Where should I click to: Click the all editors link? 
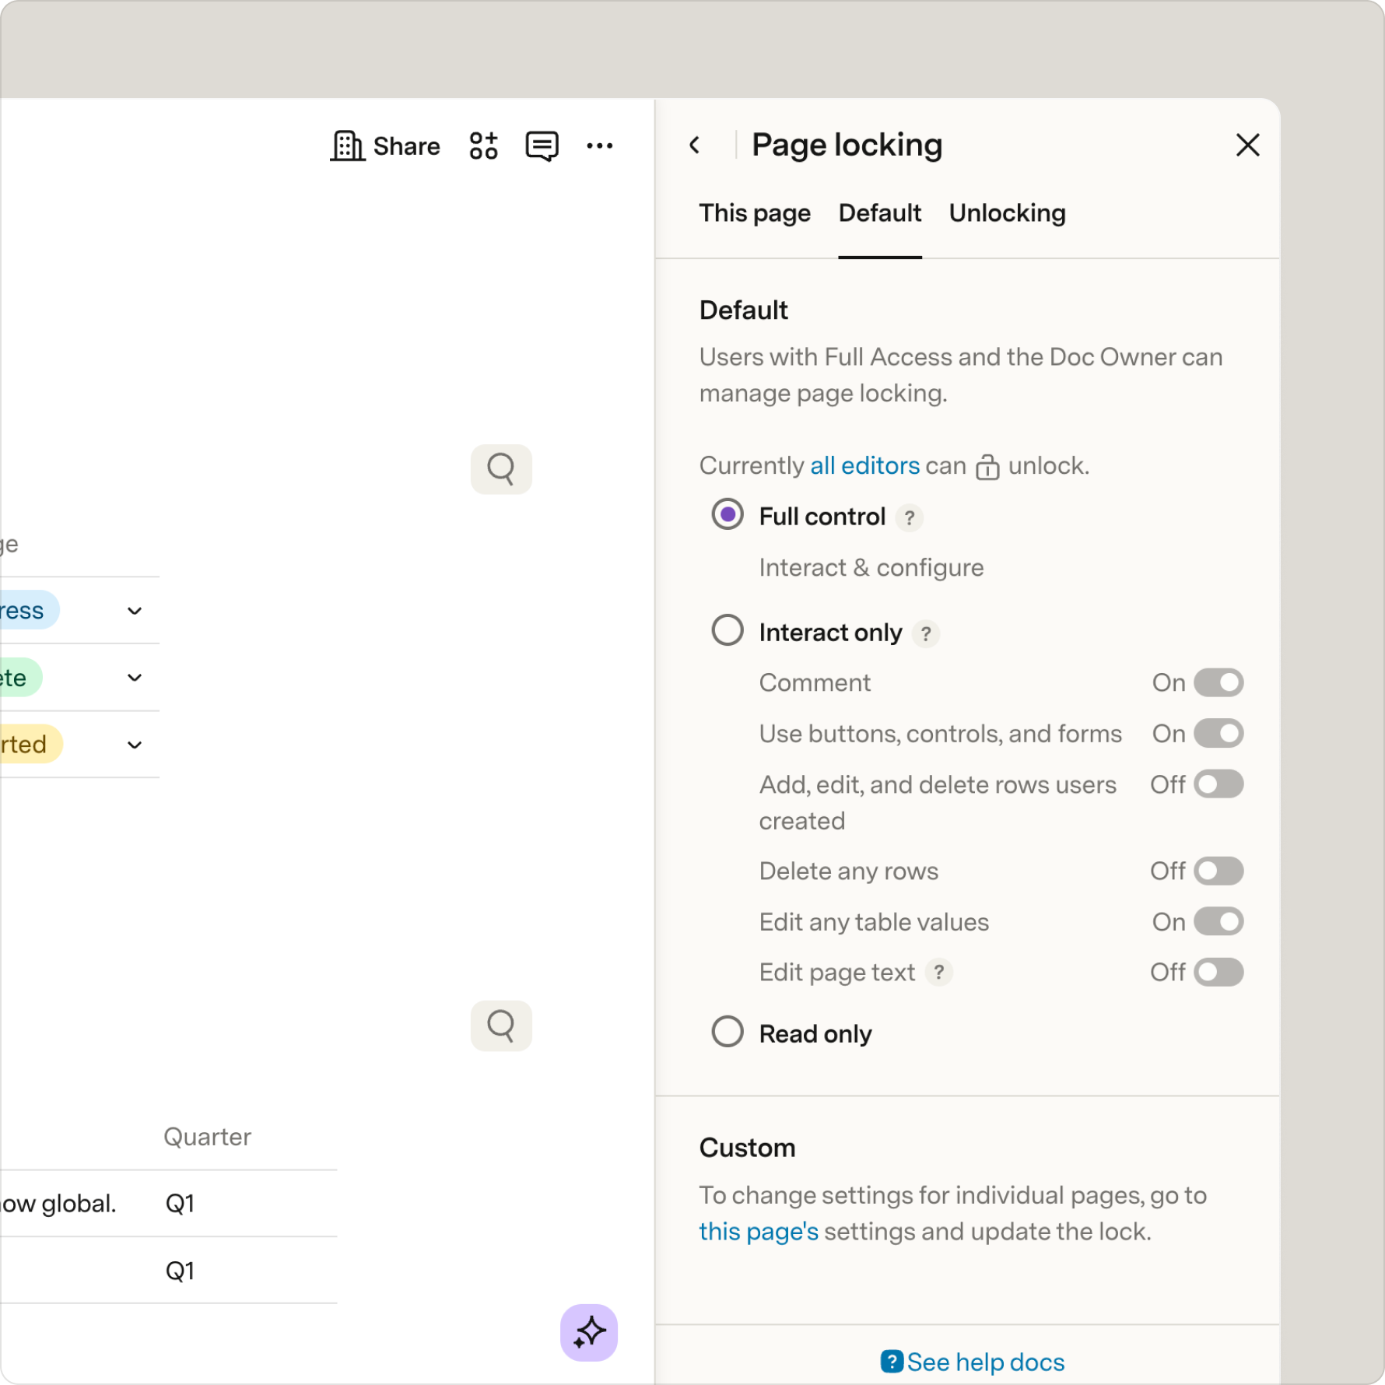point(864,465)
